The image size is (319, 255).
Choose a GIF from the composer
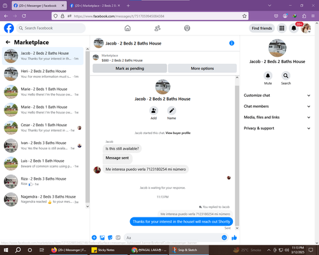pos(118,238)
